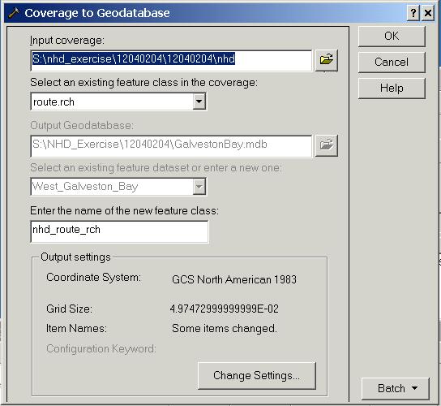Click the 'Some items changed.' text
The height and width of the screenshot is (406, 441).
pyautogui.click(x=225, y=329)
